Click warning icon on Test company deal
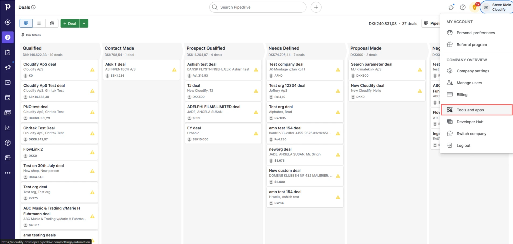Viewport: 513px width, 244px height. (338, 70)
